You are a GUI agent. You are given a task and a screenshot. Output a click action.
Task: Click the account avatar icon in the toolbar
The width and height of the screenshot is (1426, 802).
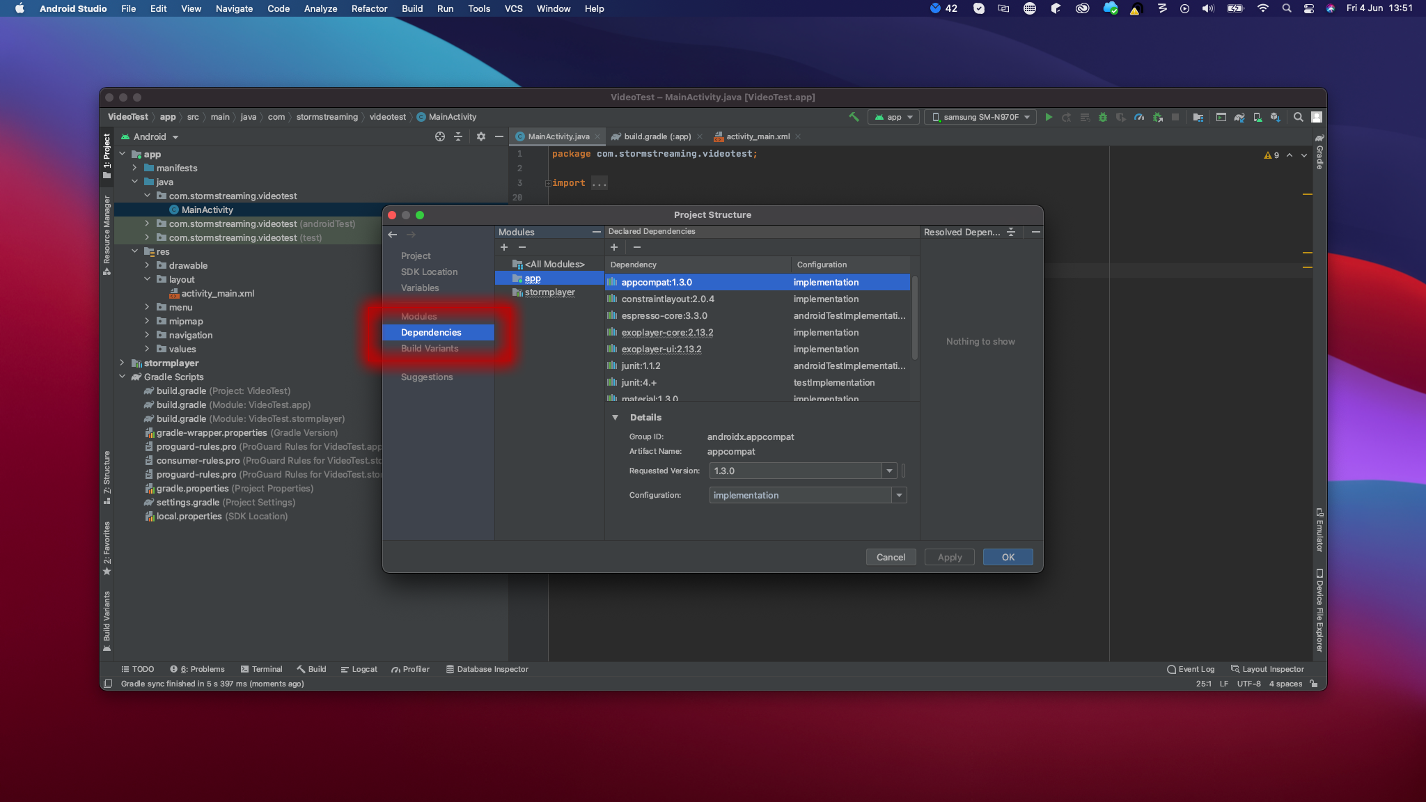tap(1317, 117)
